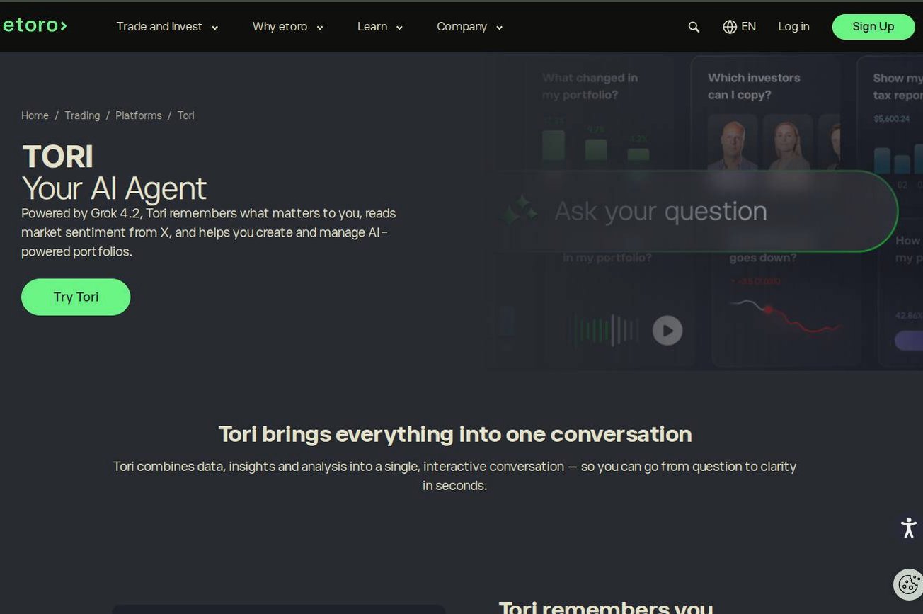Click the sparkle icon beside Ask your question

pos(520,211)
